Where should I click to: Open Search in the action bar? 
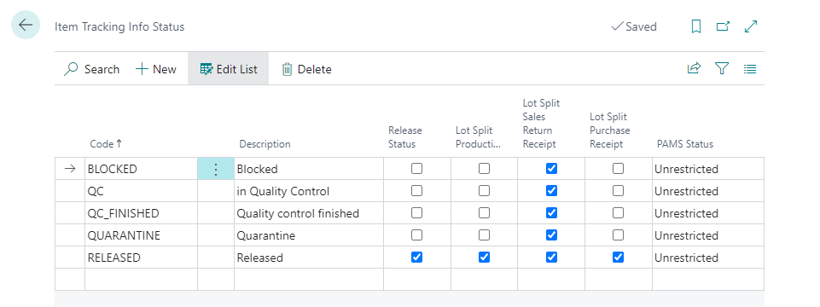(x=91, y=69)
